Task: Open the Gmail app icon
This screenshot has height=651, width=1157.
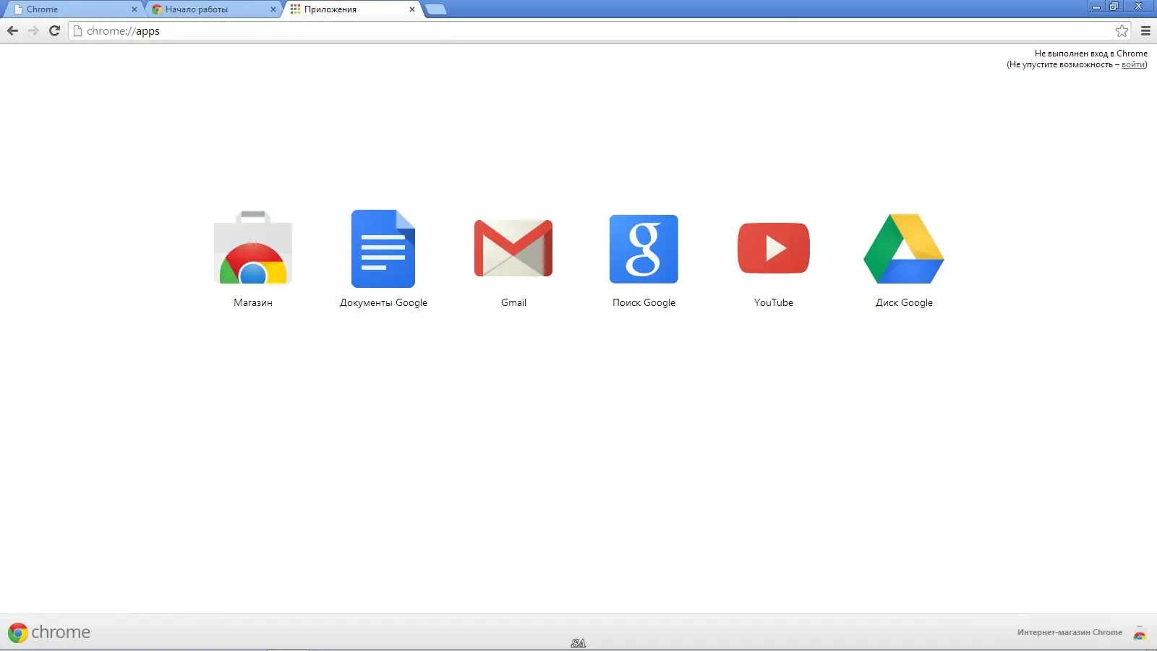Action: (x=513, y=248)
